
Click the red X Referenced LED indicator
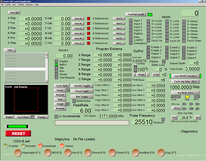coord(89,19)
